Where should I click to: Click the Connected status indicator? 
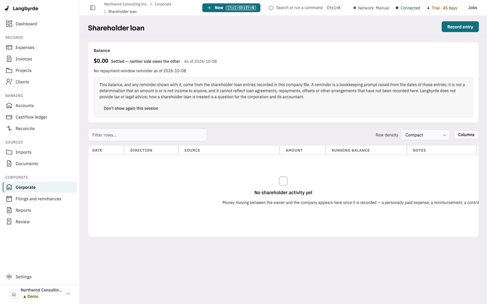[x=408, y=8]
